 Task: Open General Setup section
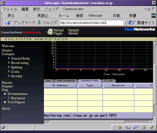21,58
